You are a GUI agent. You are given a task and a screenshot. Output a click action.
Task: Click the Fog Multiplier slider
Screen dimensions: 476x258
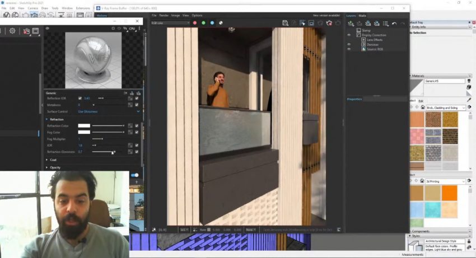click(x=108, y=139)
